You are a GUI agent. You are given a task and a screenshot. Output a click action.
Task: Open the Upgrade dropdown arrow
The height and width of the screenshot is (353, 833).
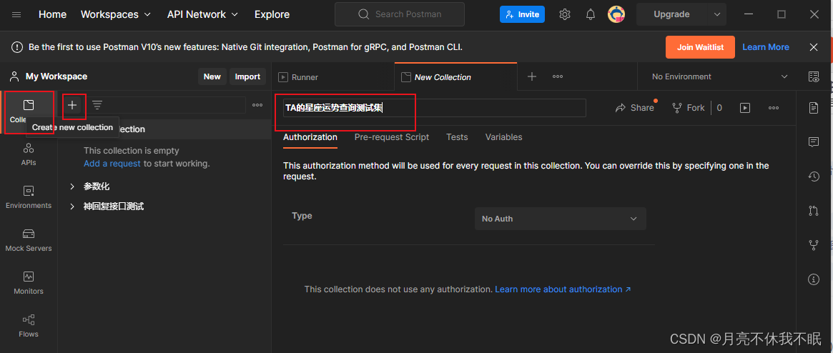pos(717,14)
